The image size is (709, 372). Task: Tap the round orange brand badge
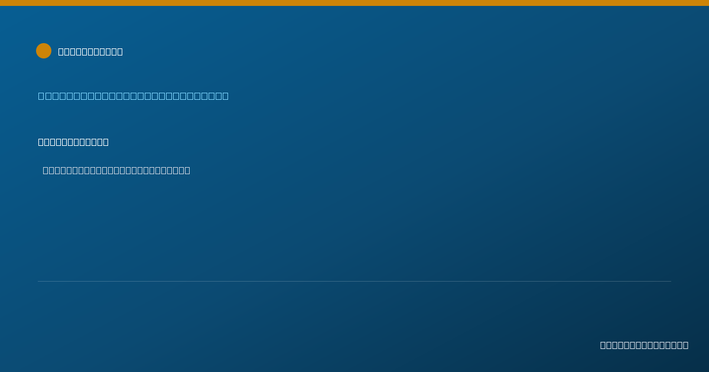pos(44,51)
